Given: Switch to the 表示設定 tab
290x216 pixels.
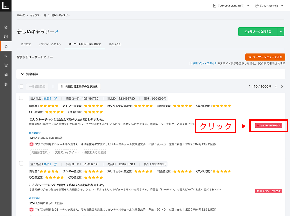Looking at the screenshot, I should point(26,44).
